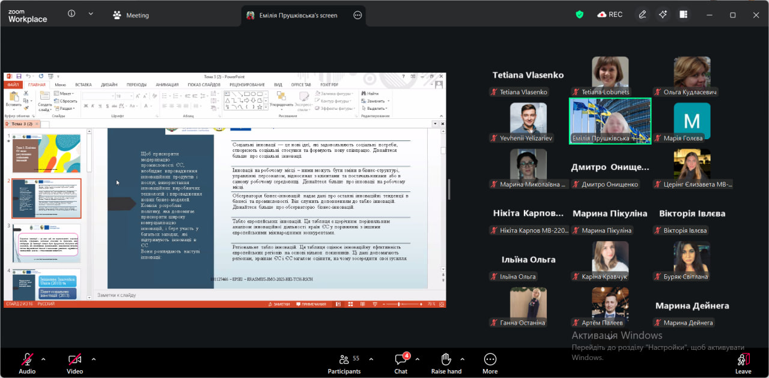This screenshot has width=769, height=378.
Task: Unmute microphone with the Audio button
Action: point(27,362)
